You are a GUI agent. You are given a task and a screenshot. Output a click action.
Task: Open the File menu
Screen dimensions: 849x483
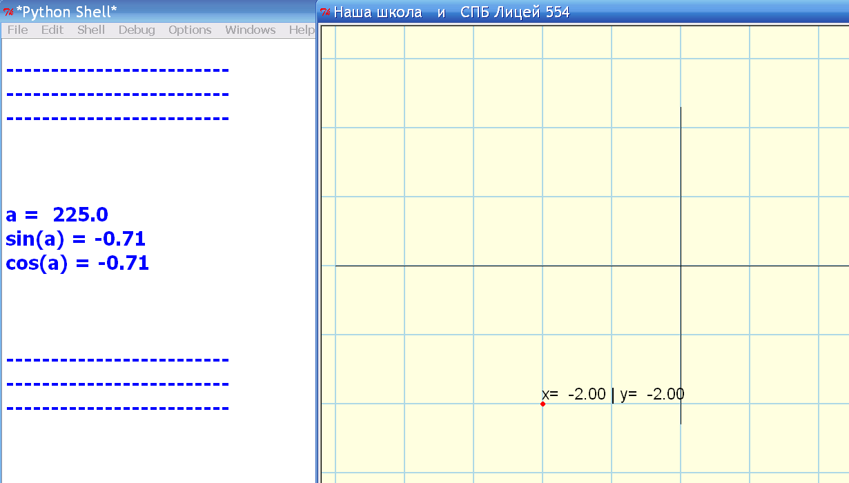point(17,30)
